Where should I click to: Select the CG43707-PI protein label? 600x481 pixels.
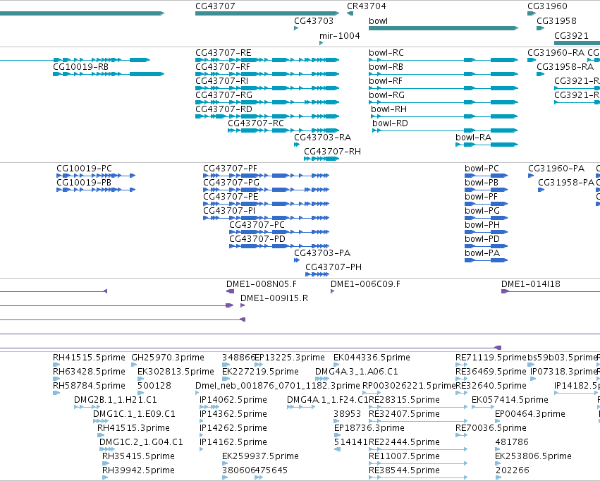(x=229, y=211)
